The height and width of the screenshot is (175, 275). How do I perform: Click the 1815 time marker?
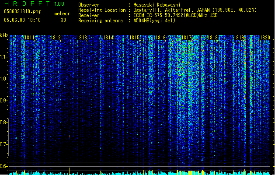[x=134, y=38]
